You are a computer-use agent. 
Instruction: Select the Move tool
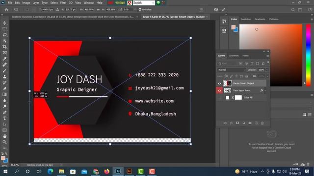pos(4,23)
